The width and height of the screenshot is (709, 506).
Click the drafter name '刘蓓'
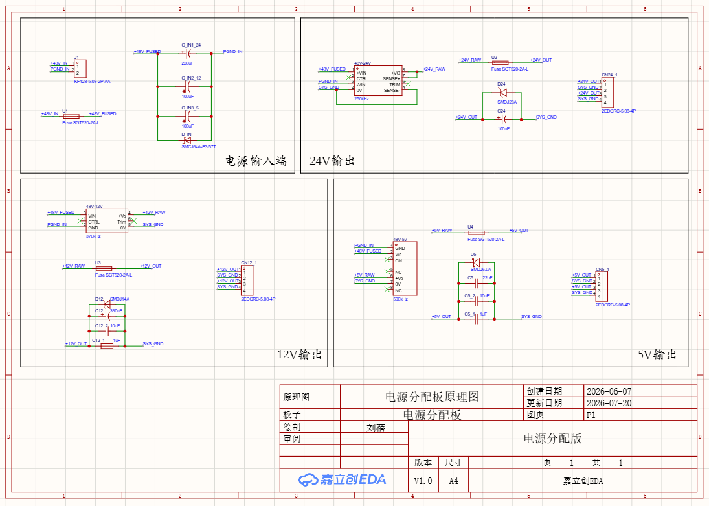click(376, 428)
